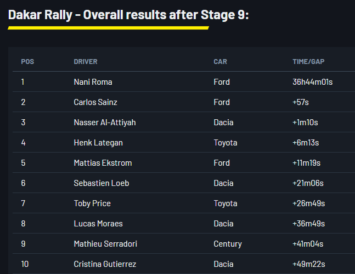Click the Dakar Rally results heading
This screenshot has width=355, height=274.
128,15
